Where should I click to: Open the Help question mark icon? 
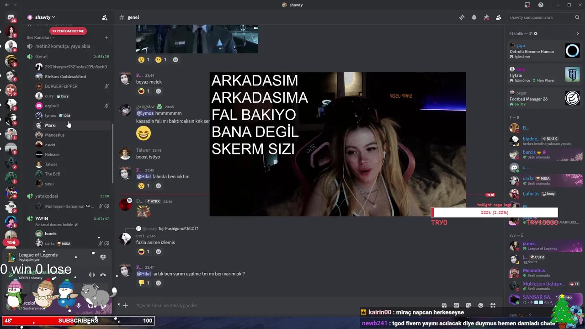pos(541,5)
